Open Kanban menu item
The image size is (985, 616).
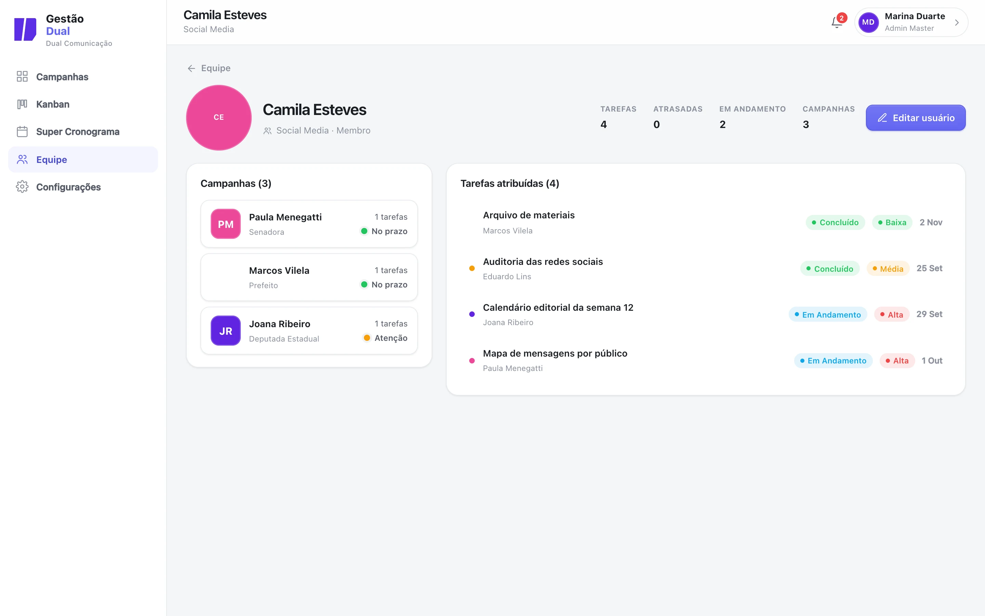click(83, 104)
